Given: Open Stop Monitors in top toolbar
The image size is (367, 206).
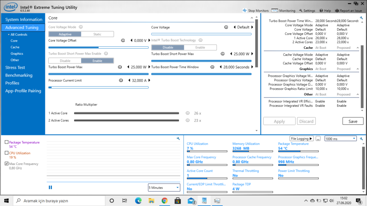Looking at the screenshot, I should tap(256, 11).
